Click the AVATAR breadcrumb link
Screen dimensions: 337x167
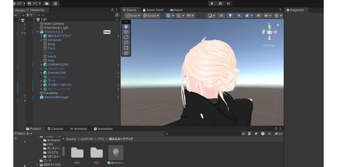(87, 139)
